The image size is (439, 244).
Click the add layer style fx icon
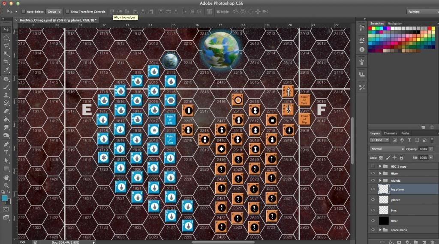[391, 242]
